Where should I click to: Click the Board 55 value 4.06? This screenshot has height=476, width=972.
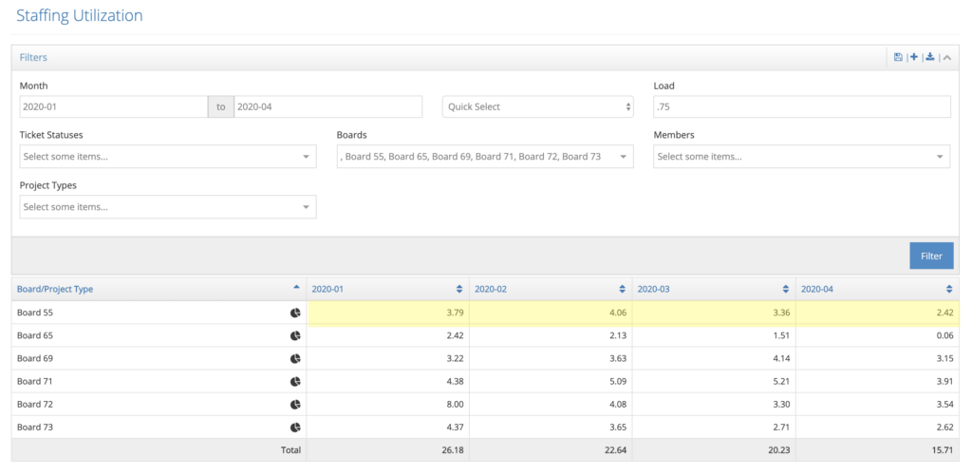pos(617,313)
